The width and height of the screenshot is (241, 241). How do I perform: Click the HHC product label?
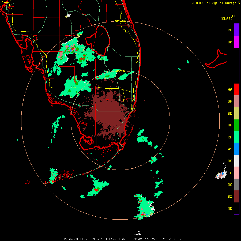(235, 16)
